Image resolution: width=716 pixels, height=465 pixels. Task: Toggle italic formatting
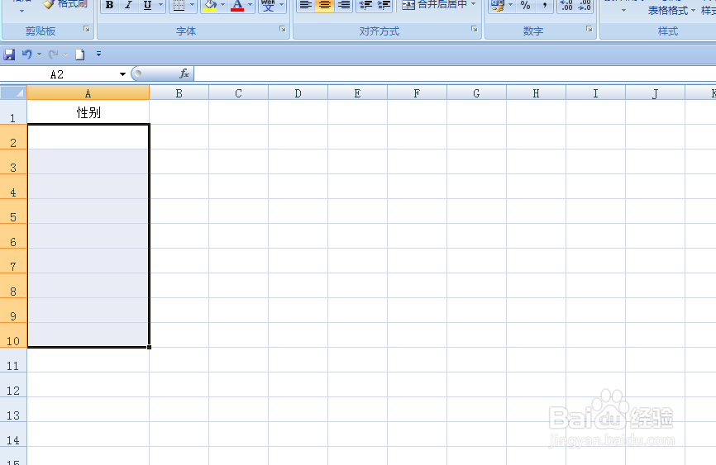(128, 6)
